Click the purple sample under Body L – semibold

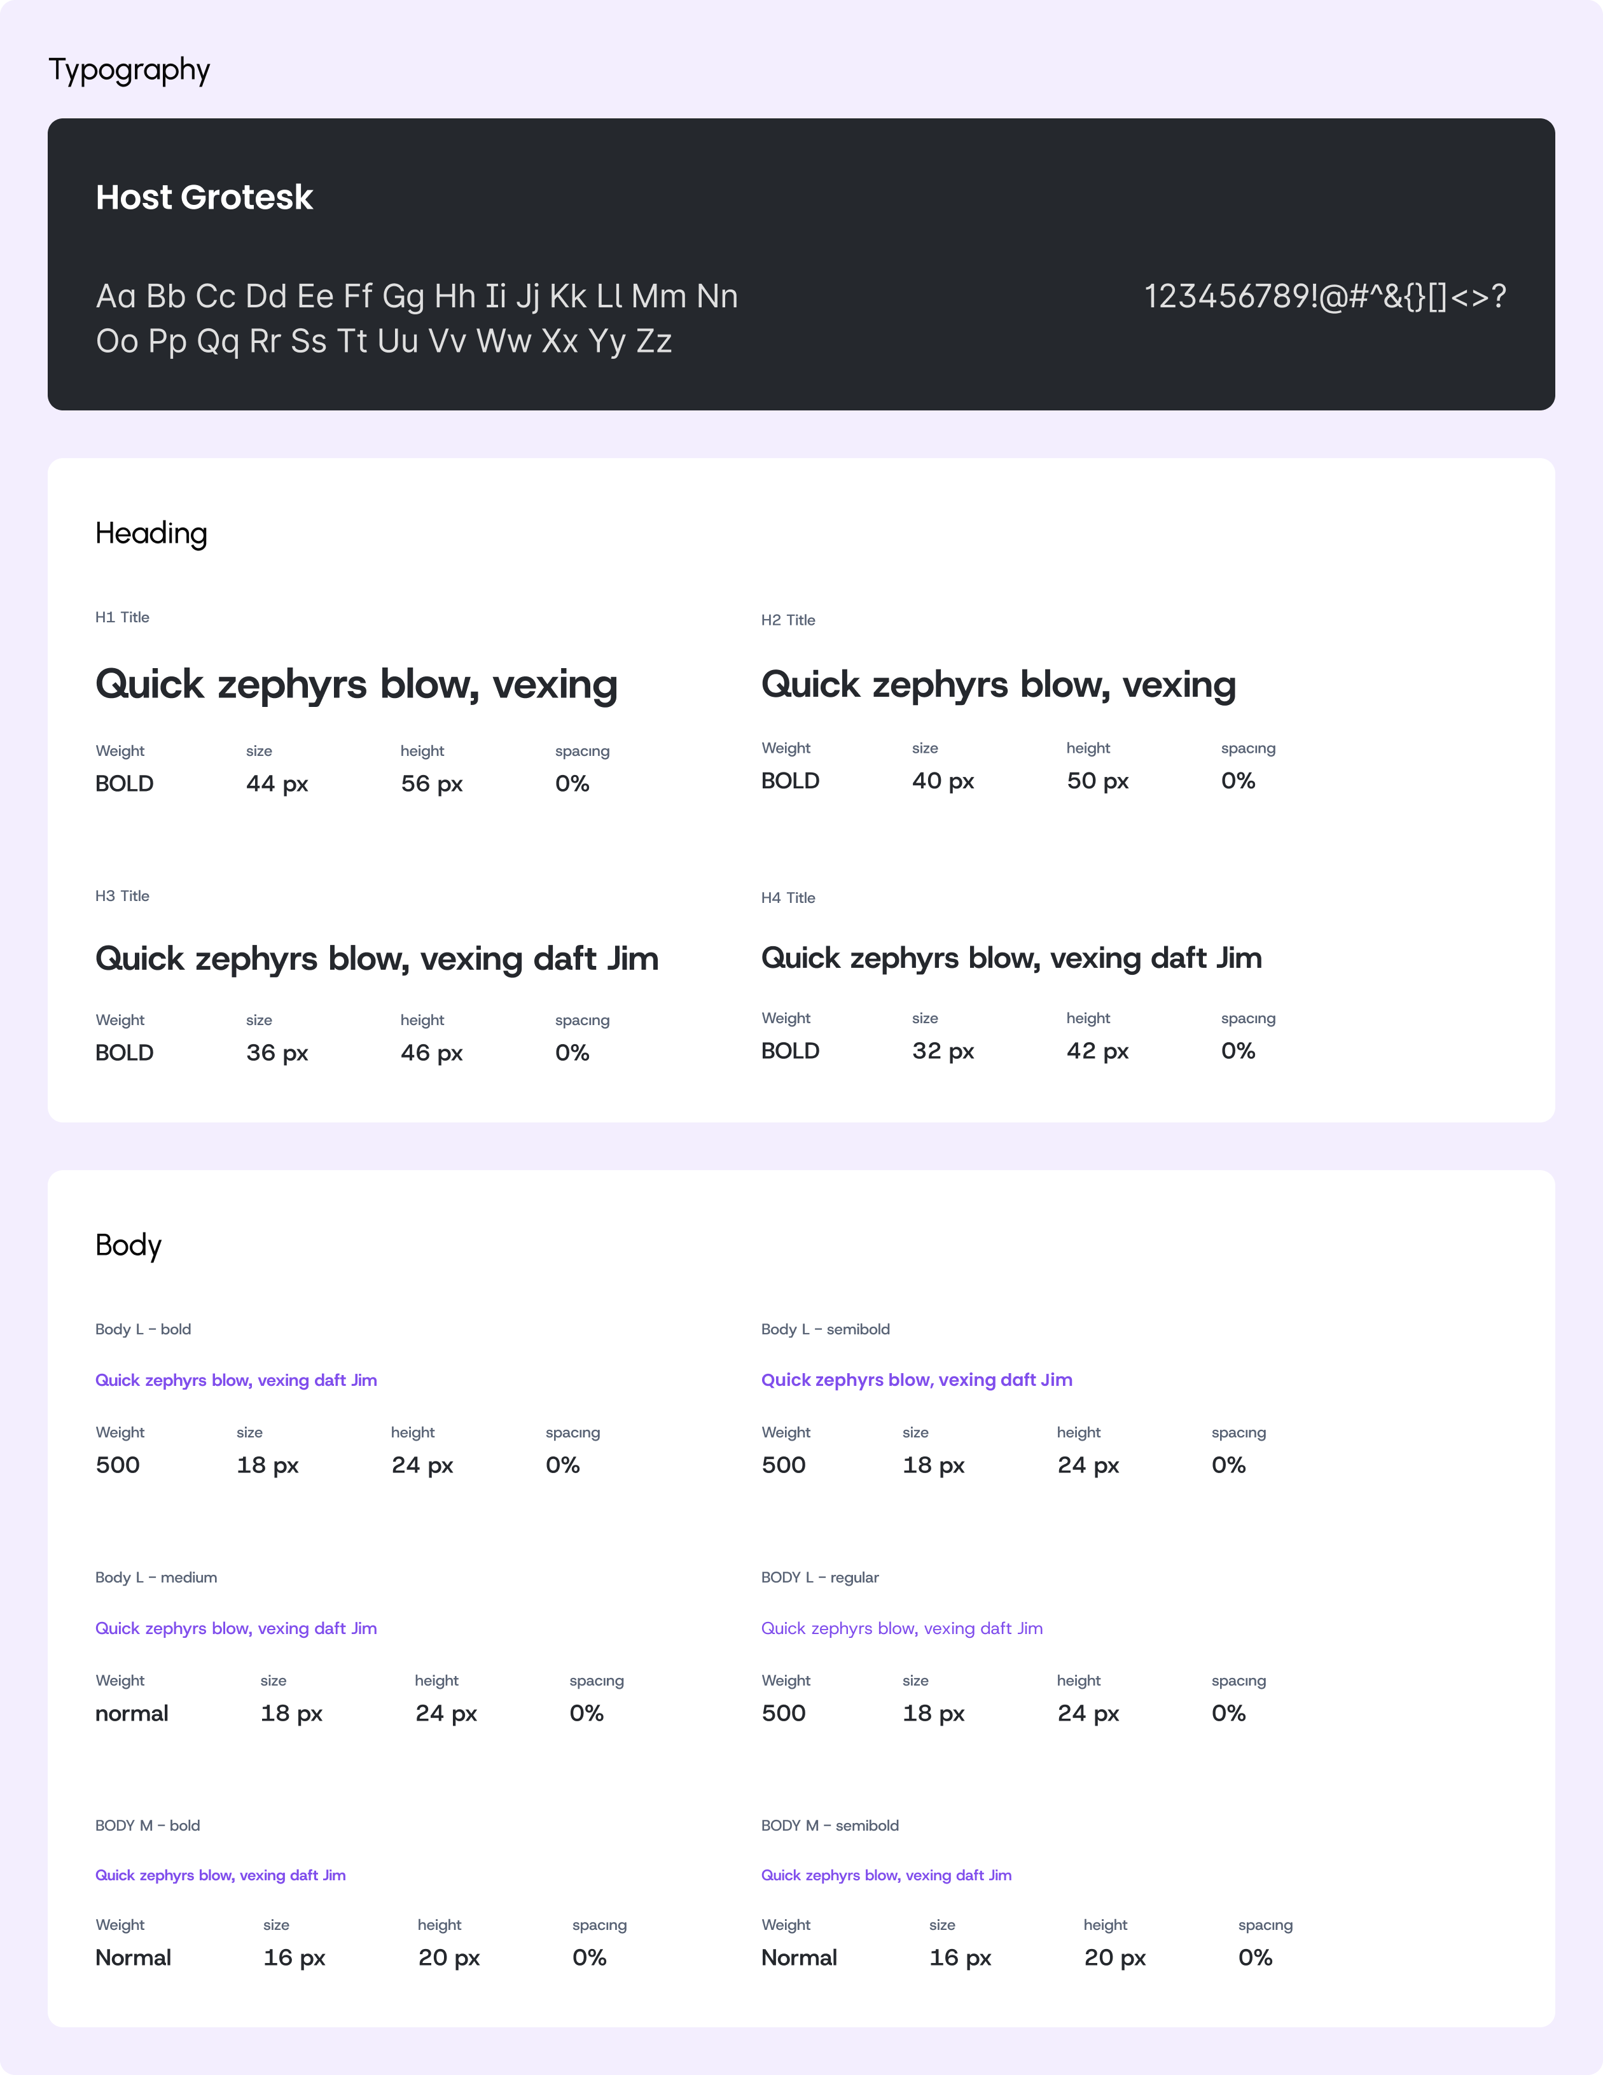coord(917,1380)
